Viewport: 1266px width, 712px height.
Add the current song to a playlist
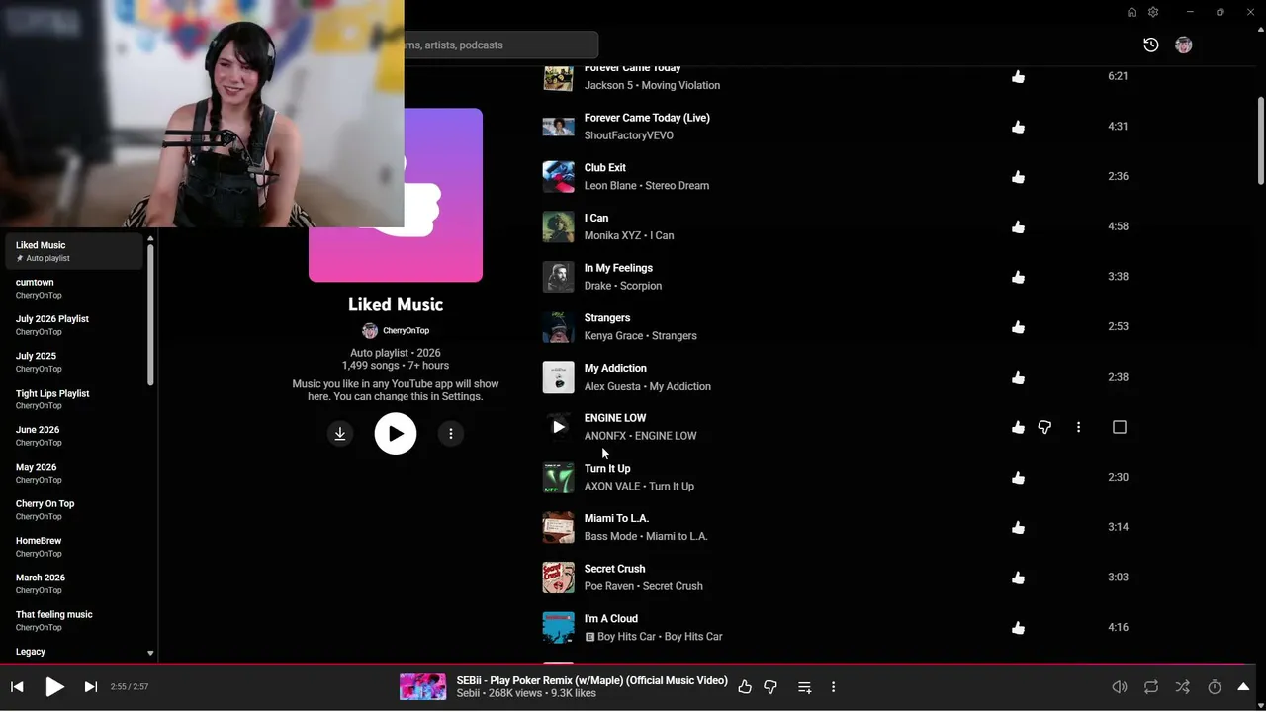coord(805,687)
